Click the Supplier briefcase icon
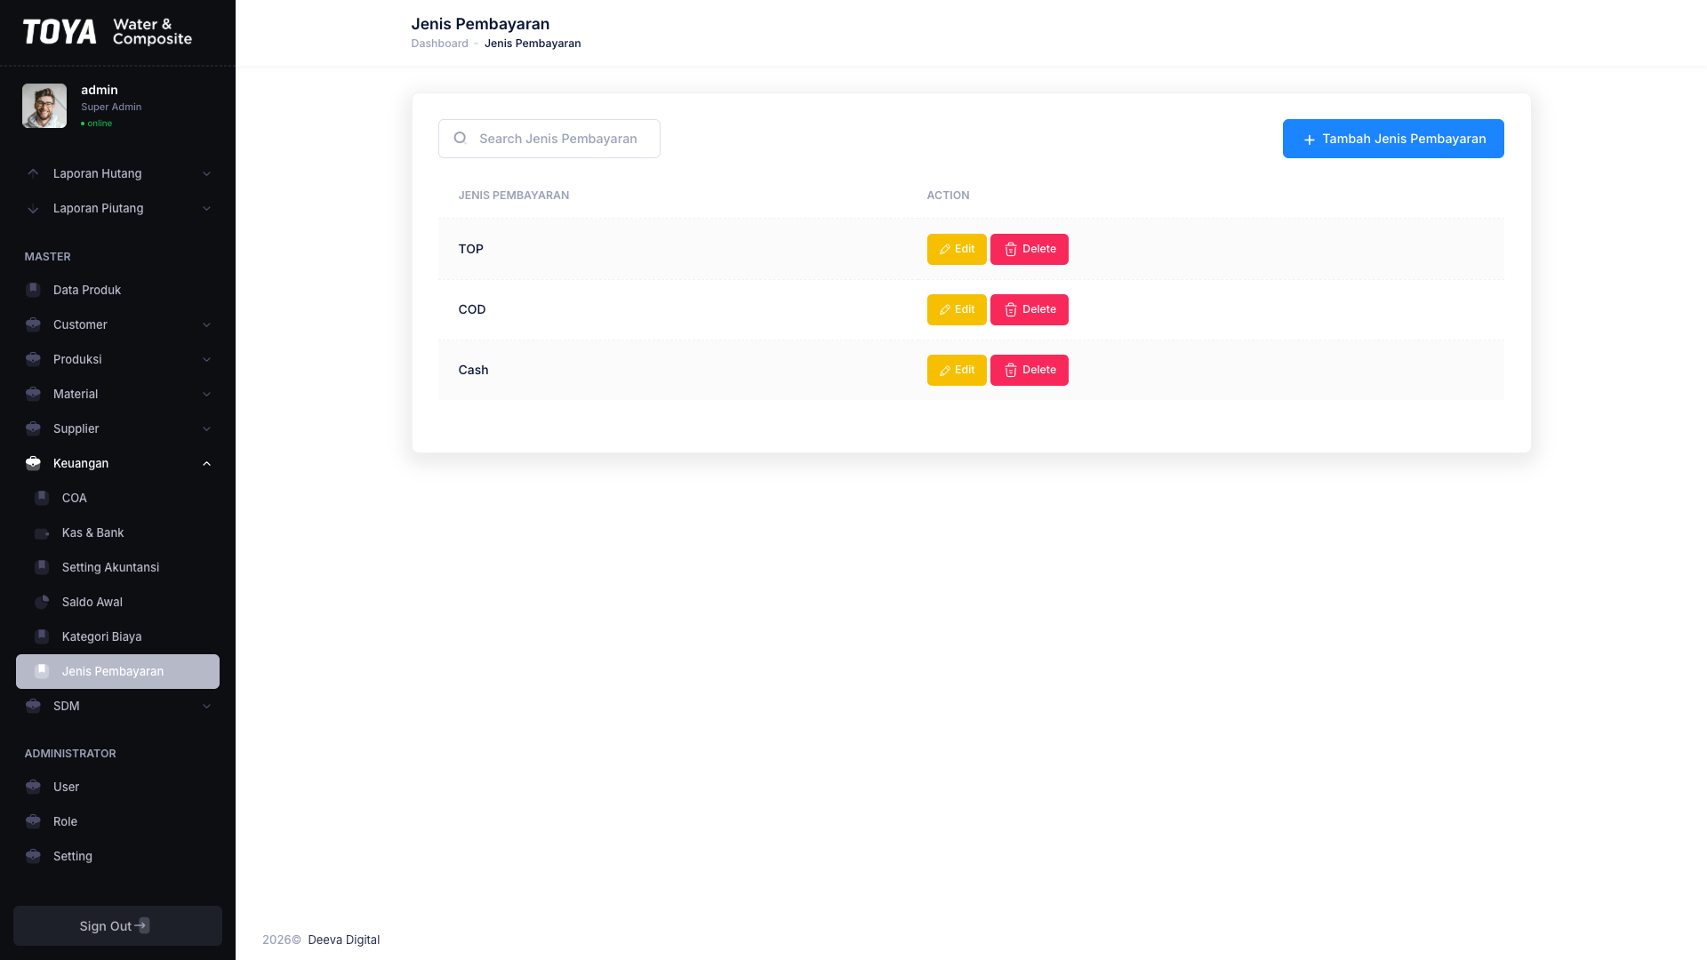This screenshot has height=960, width=1707. [33, 428]
